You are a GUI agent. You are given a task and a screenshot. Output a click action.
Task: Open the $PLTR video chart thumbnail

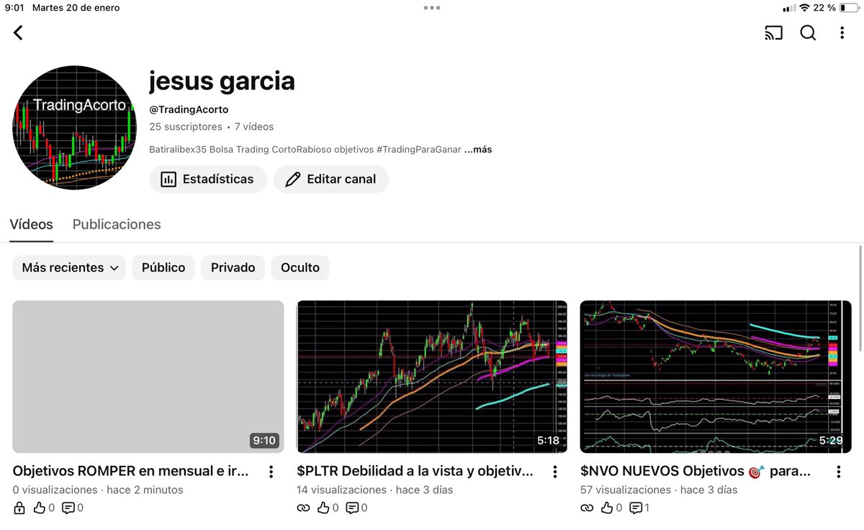(432, 377)
